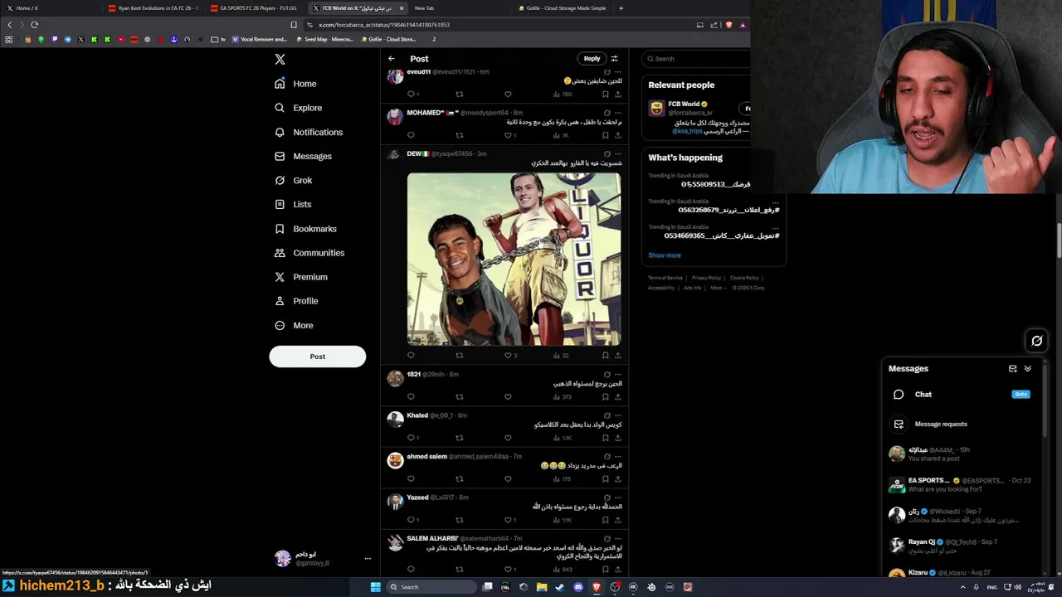
Task: Open the Terms of Service footer link
Action: click(665, 278)
